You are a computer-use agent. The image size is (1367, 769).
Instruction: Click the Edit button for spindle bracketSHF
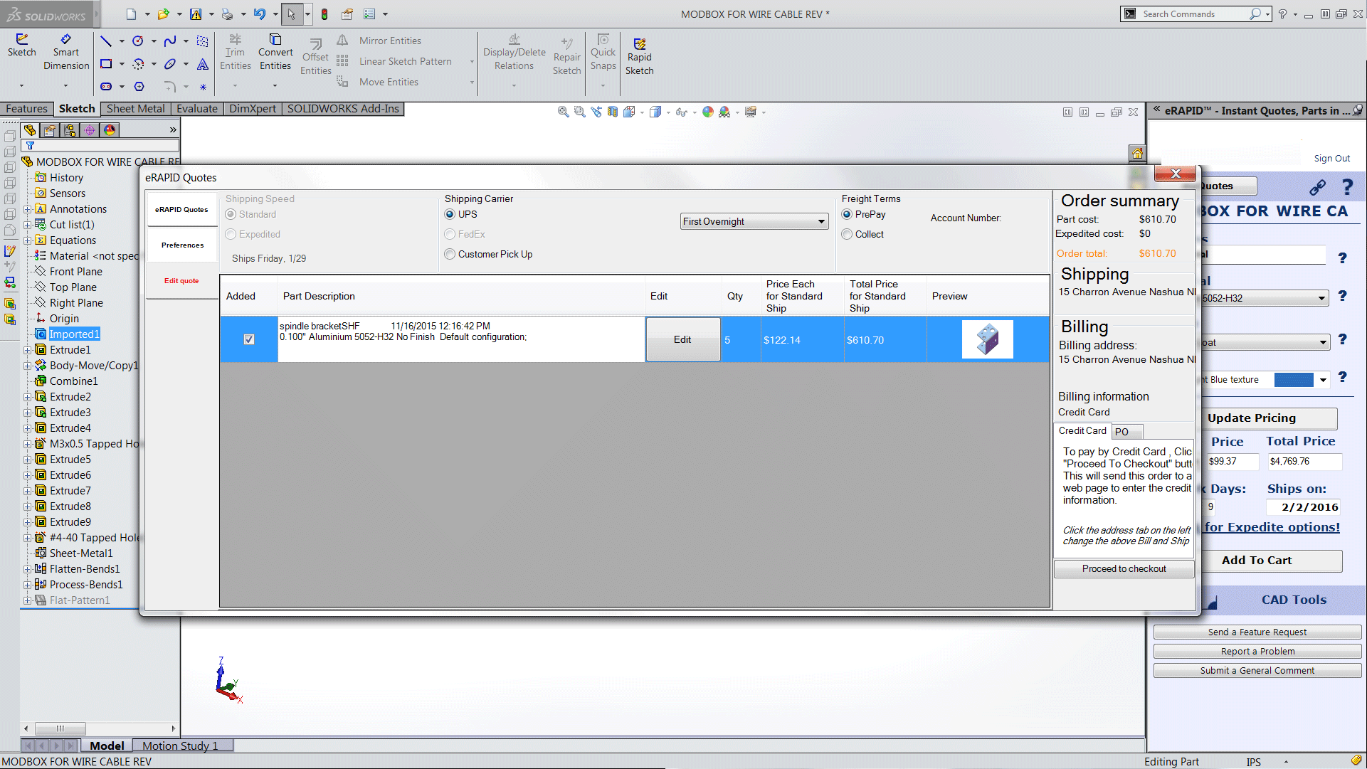tap(682, 339)
